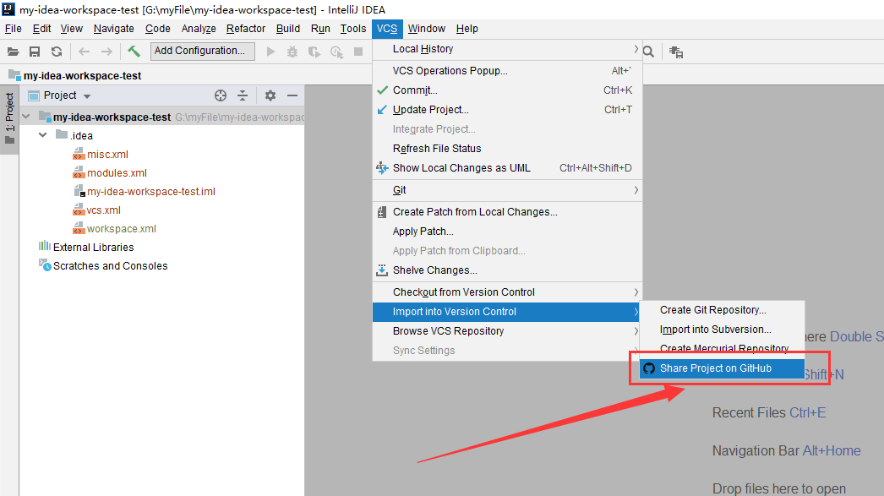Open the Navigate menu
This screenshot has height=496, width=884.
(114, 28)
